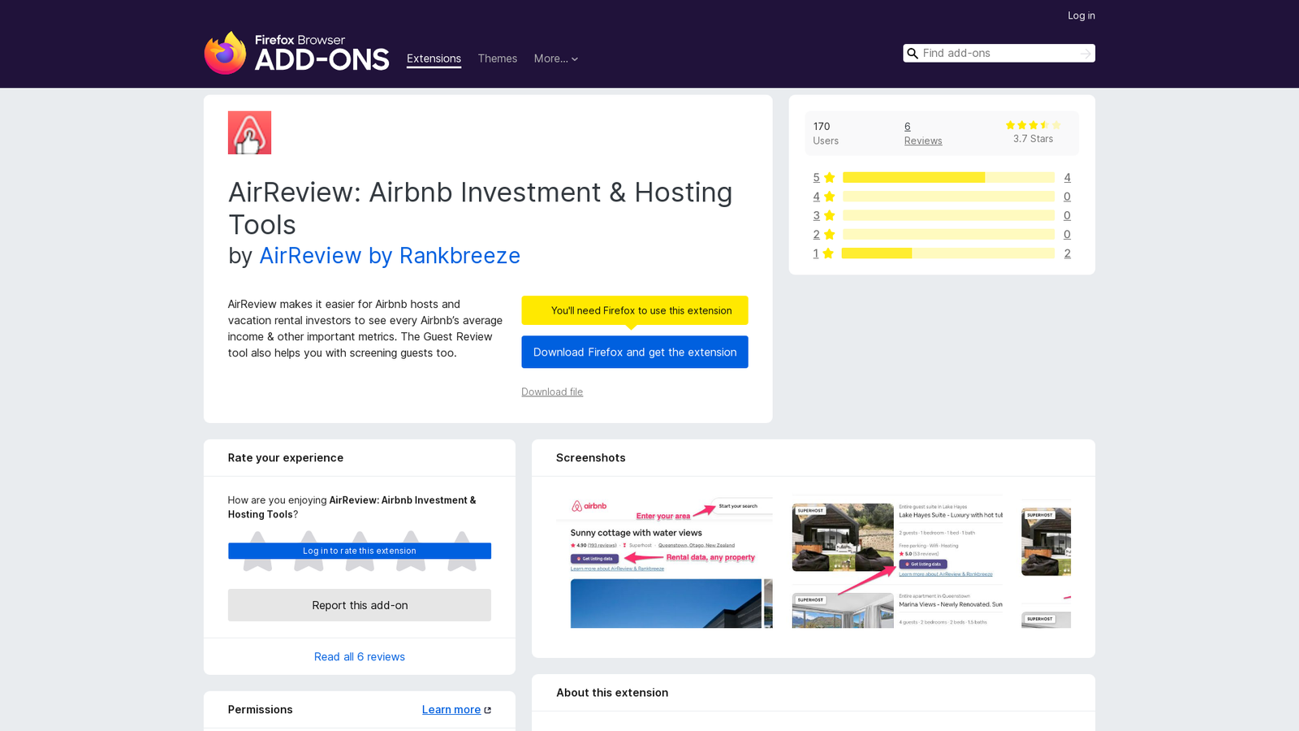Image resolution: width=1299 pixels, height=731 pixels.
Task: Select the second rating star
Action: (x=309, y=551)
